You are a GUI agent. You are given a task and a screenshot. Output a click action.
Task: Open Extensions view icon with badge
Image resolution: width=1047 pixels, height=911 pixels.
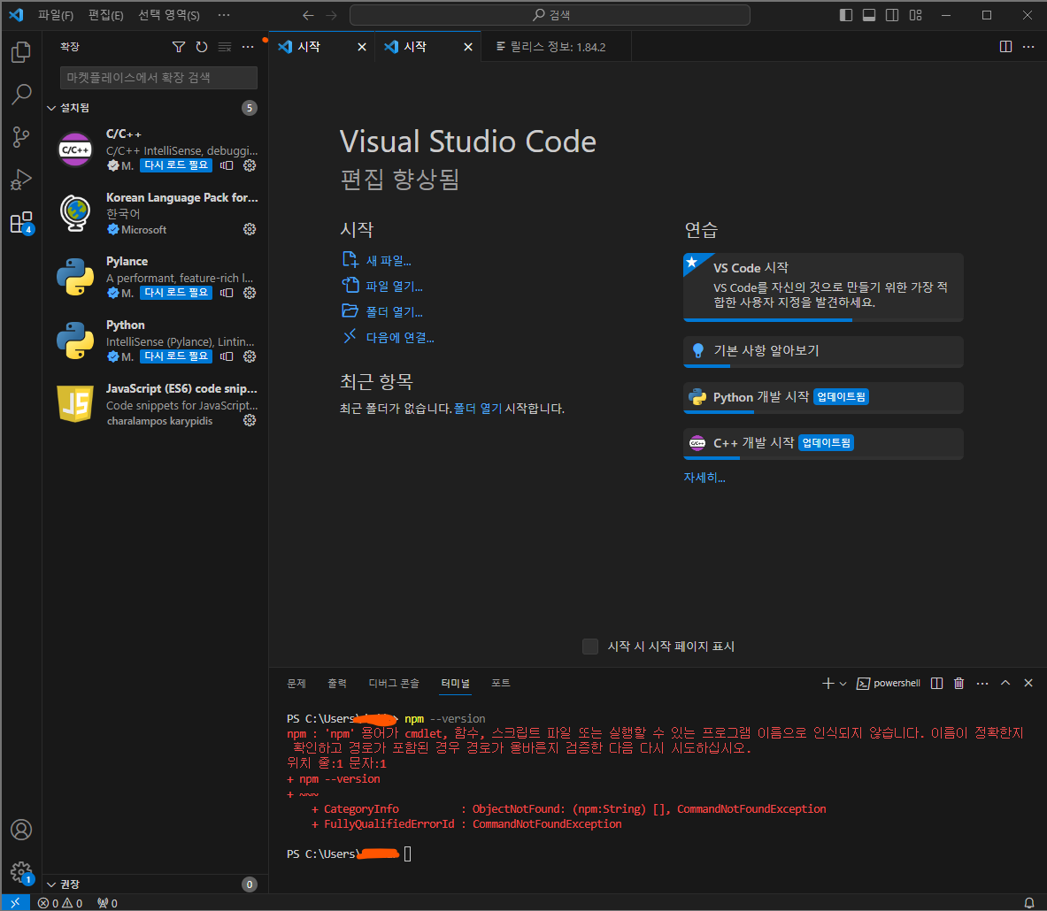coord(21,222)
